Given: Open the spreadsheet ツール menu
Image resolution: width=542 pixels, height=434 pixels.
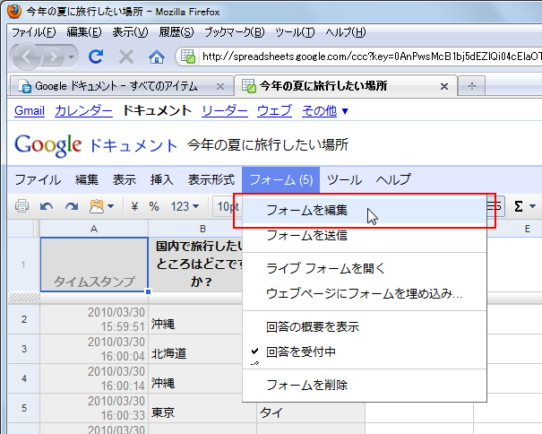Looking at the screenshot, I should (x=344, y=179).
